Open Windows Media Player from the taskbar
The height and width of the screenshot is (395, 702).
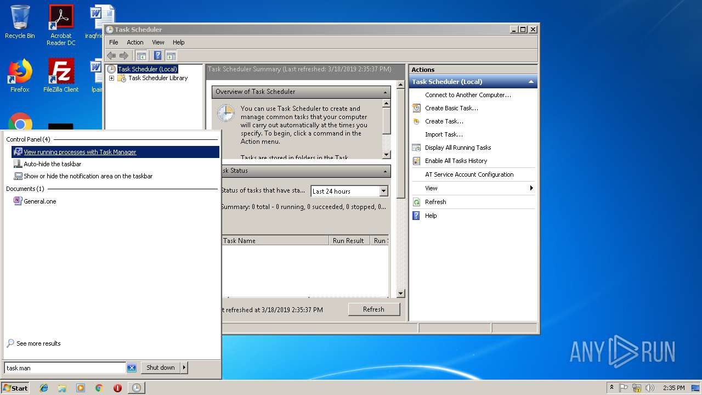pyautogui.click(x=81, y=388)
